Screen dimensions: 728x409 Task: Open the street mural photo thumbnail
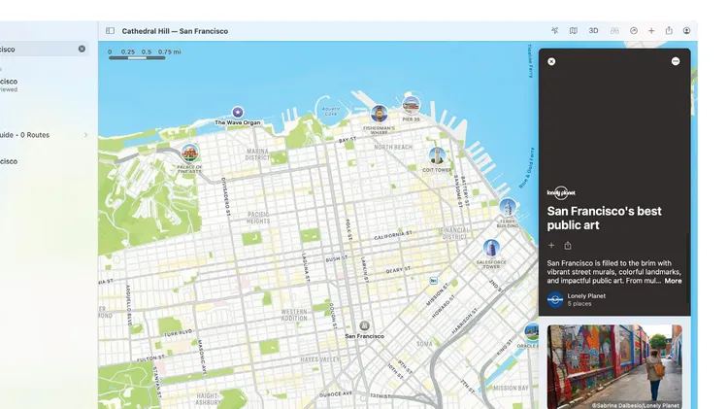coord(614,366)
